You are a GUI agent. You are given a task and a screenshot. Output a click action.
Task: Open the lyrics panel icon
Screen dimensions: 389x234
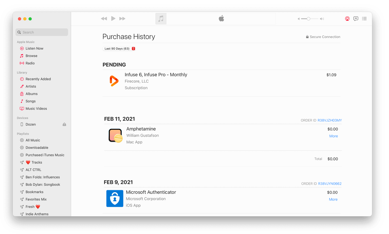point(356,19)
